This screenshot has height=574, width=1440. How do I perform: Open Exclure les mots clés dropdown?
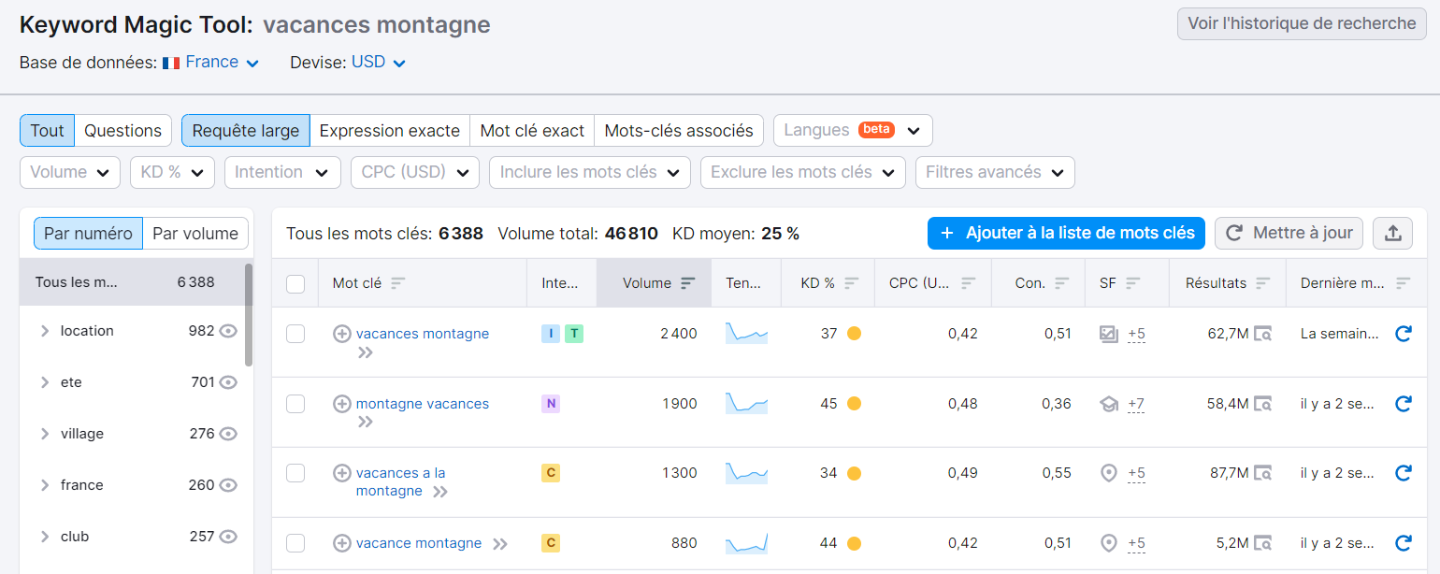coord(803,172)
